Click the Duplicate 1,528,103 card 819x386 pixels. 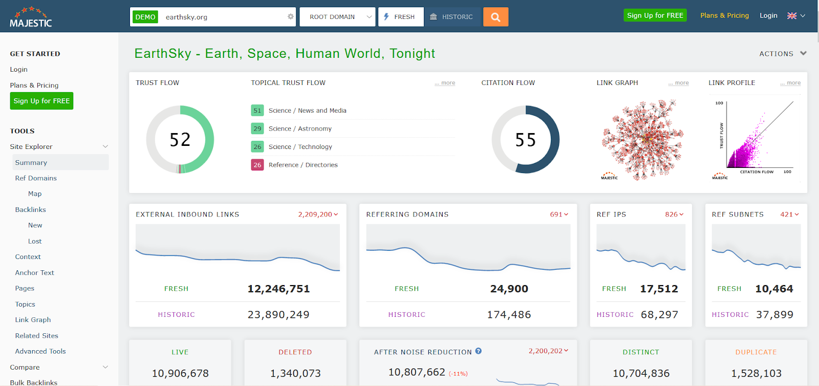(756, 363)
